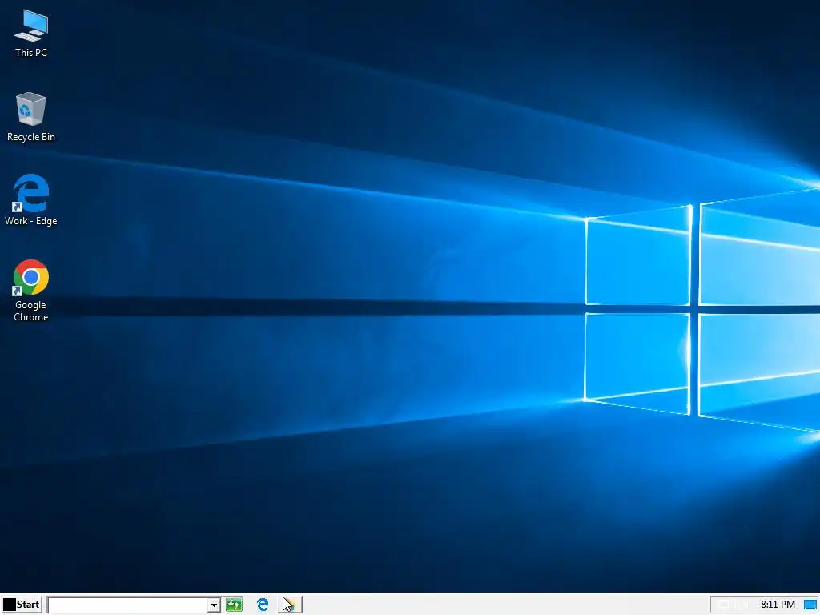Select the Google Chrome shortcut
The image size is (820, 615).
[x=31, y=290]
